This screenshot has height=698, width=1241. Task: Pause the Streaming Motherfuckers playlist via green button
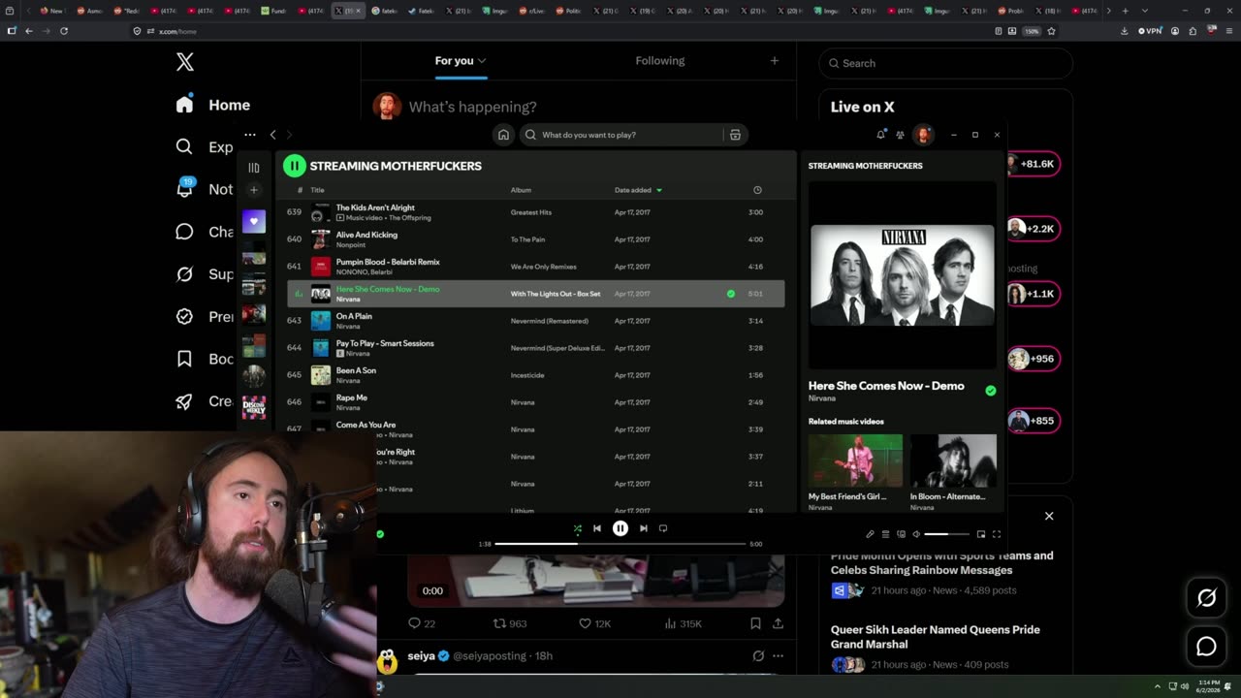294,166
